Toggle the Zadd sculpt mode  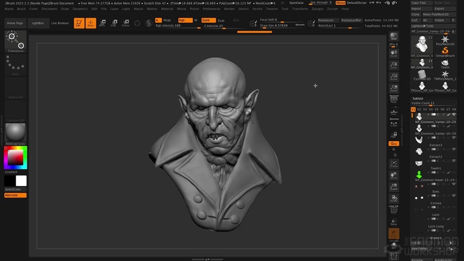207,20
